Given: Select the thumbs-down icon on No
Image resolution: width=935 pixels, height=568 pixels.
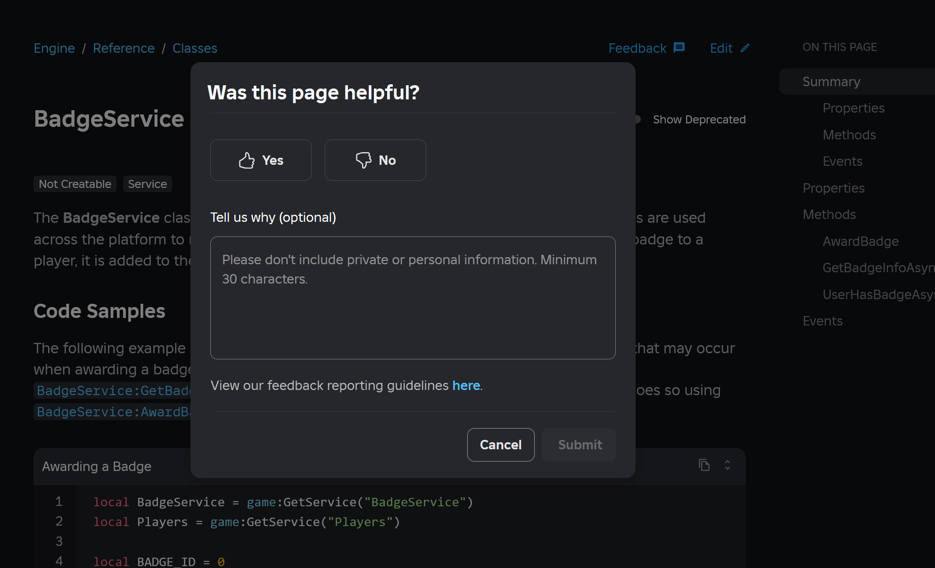Looking at the screenshot, I should point(364,160).
